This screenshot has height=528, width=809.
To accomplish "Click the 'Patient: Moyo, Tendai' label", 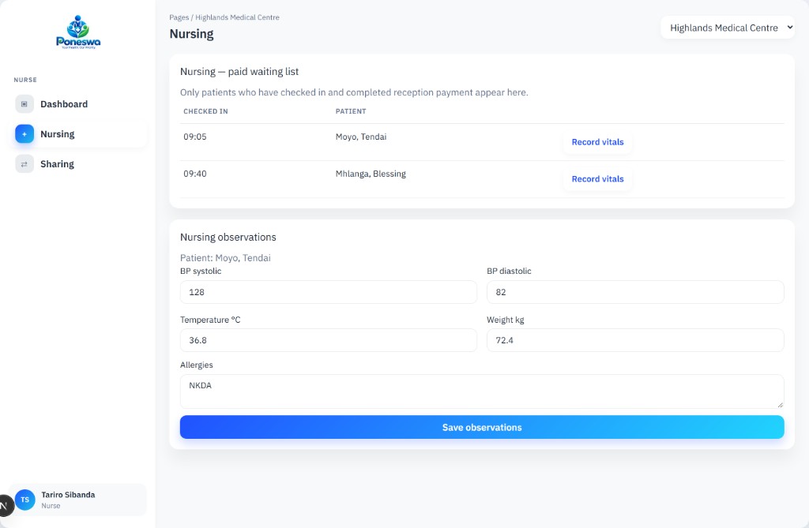I will tap(225, 258).
